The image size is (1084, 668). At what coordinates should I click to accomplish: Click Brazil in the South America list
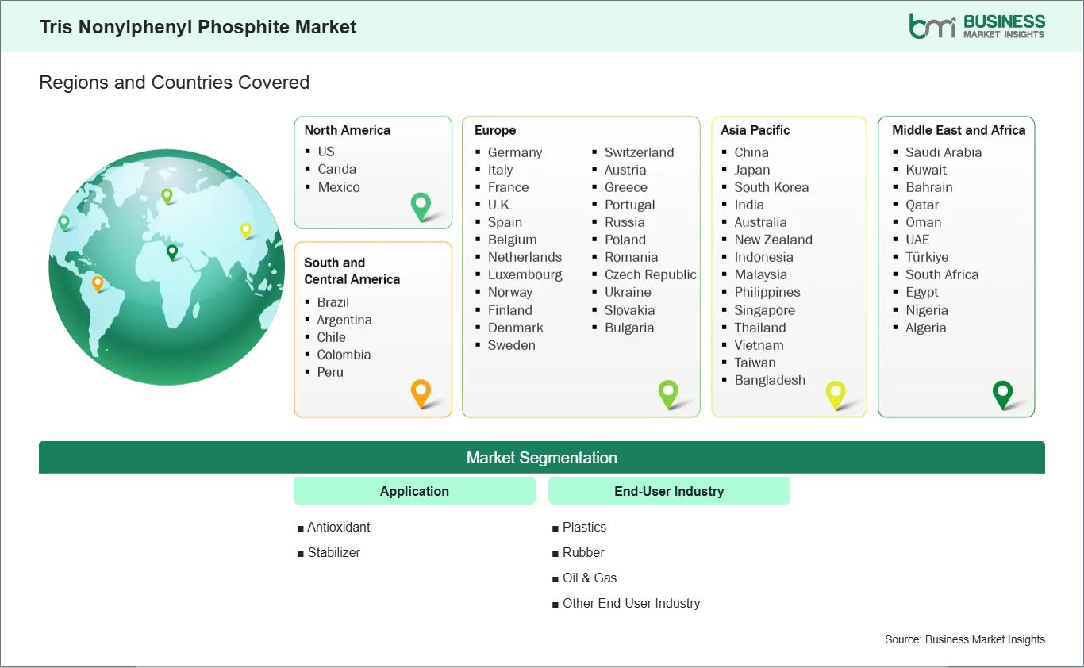pos(333,302)
